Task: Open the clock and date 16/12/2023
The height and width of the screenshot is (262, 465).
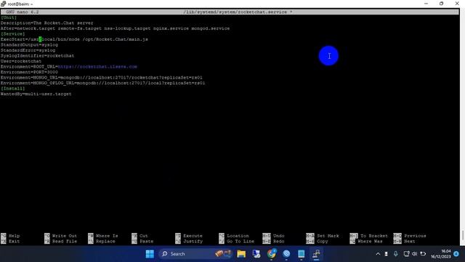Action: pos(441,254)
